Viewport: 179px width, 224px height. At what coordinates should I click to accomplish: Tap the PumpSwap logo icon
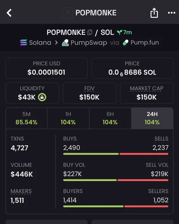65,42
